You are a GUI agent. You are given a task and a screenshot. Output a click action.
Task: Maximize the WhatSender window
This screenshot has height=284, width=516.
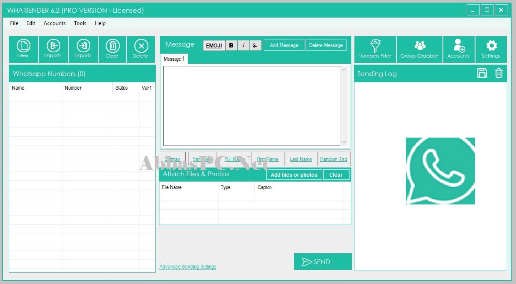click(x=487, y=10)
